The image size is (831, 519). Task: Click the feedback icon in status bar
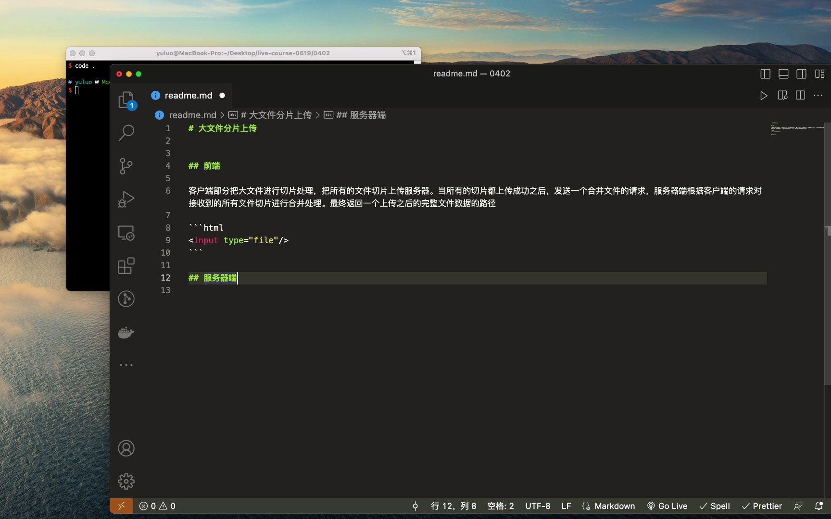point(798,506)
